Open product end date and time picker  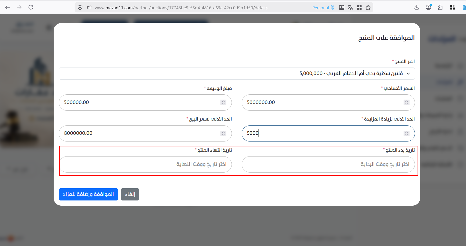point(145,165)
